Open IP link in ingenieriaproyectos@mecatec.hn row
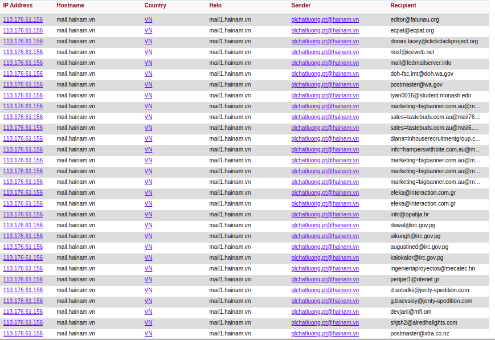 click(x=23, y=269)
